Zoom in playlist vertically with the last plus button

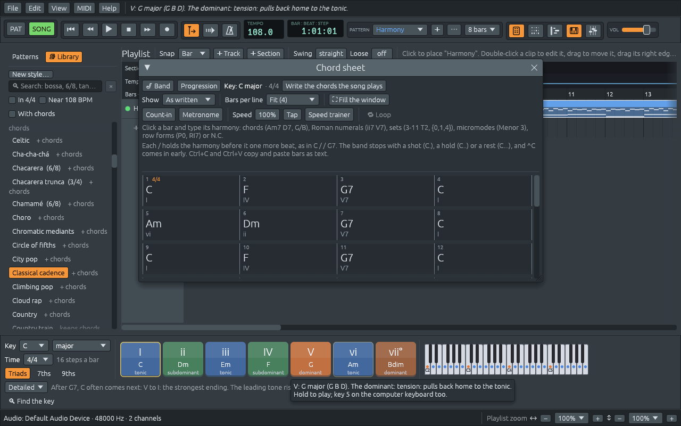point(672,419)
